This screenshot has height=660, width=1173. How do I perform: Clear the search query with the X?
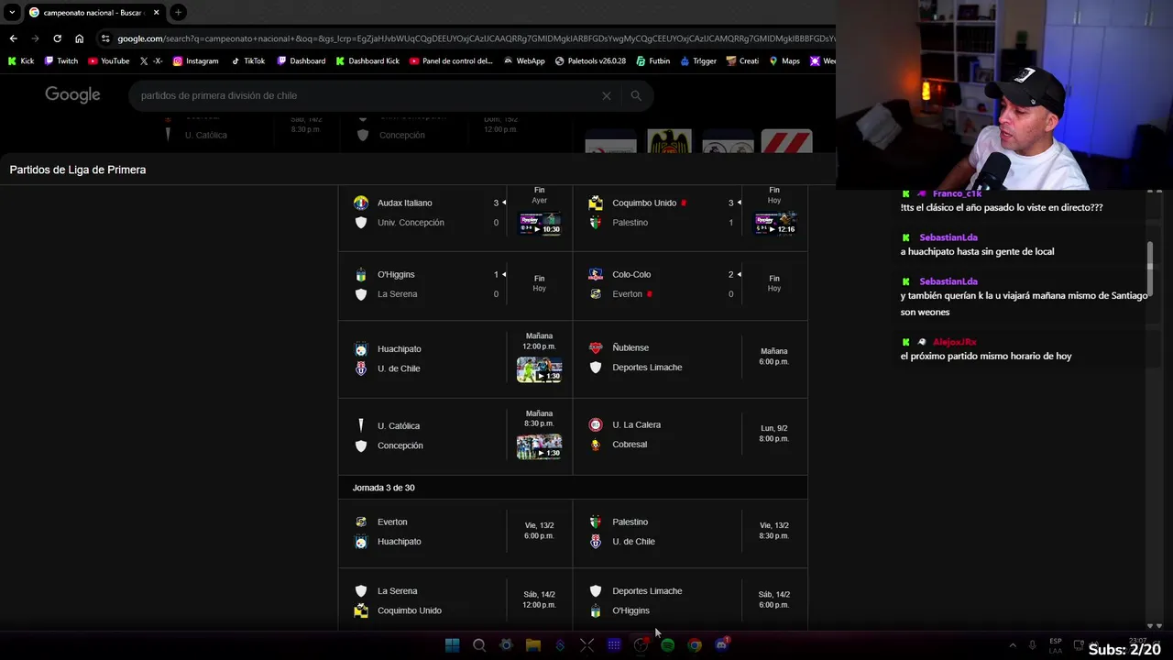pyautogui.click(x=606, y=95)
